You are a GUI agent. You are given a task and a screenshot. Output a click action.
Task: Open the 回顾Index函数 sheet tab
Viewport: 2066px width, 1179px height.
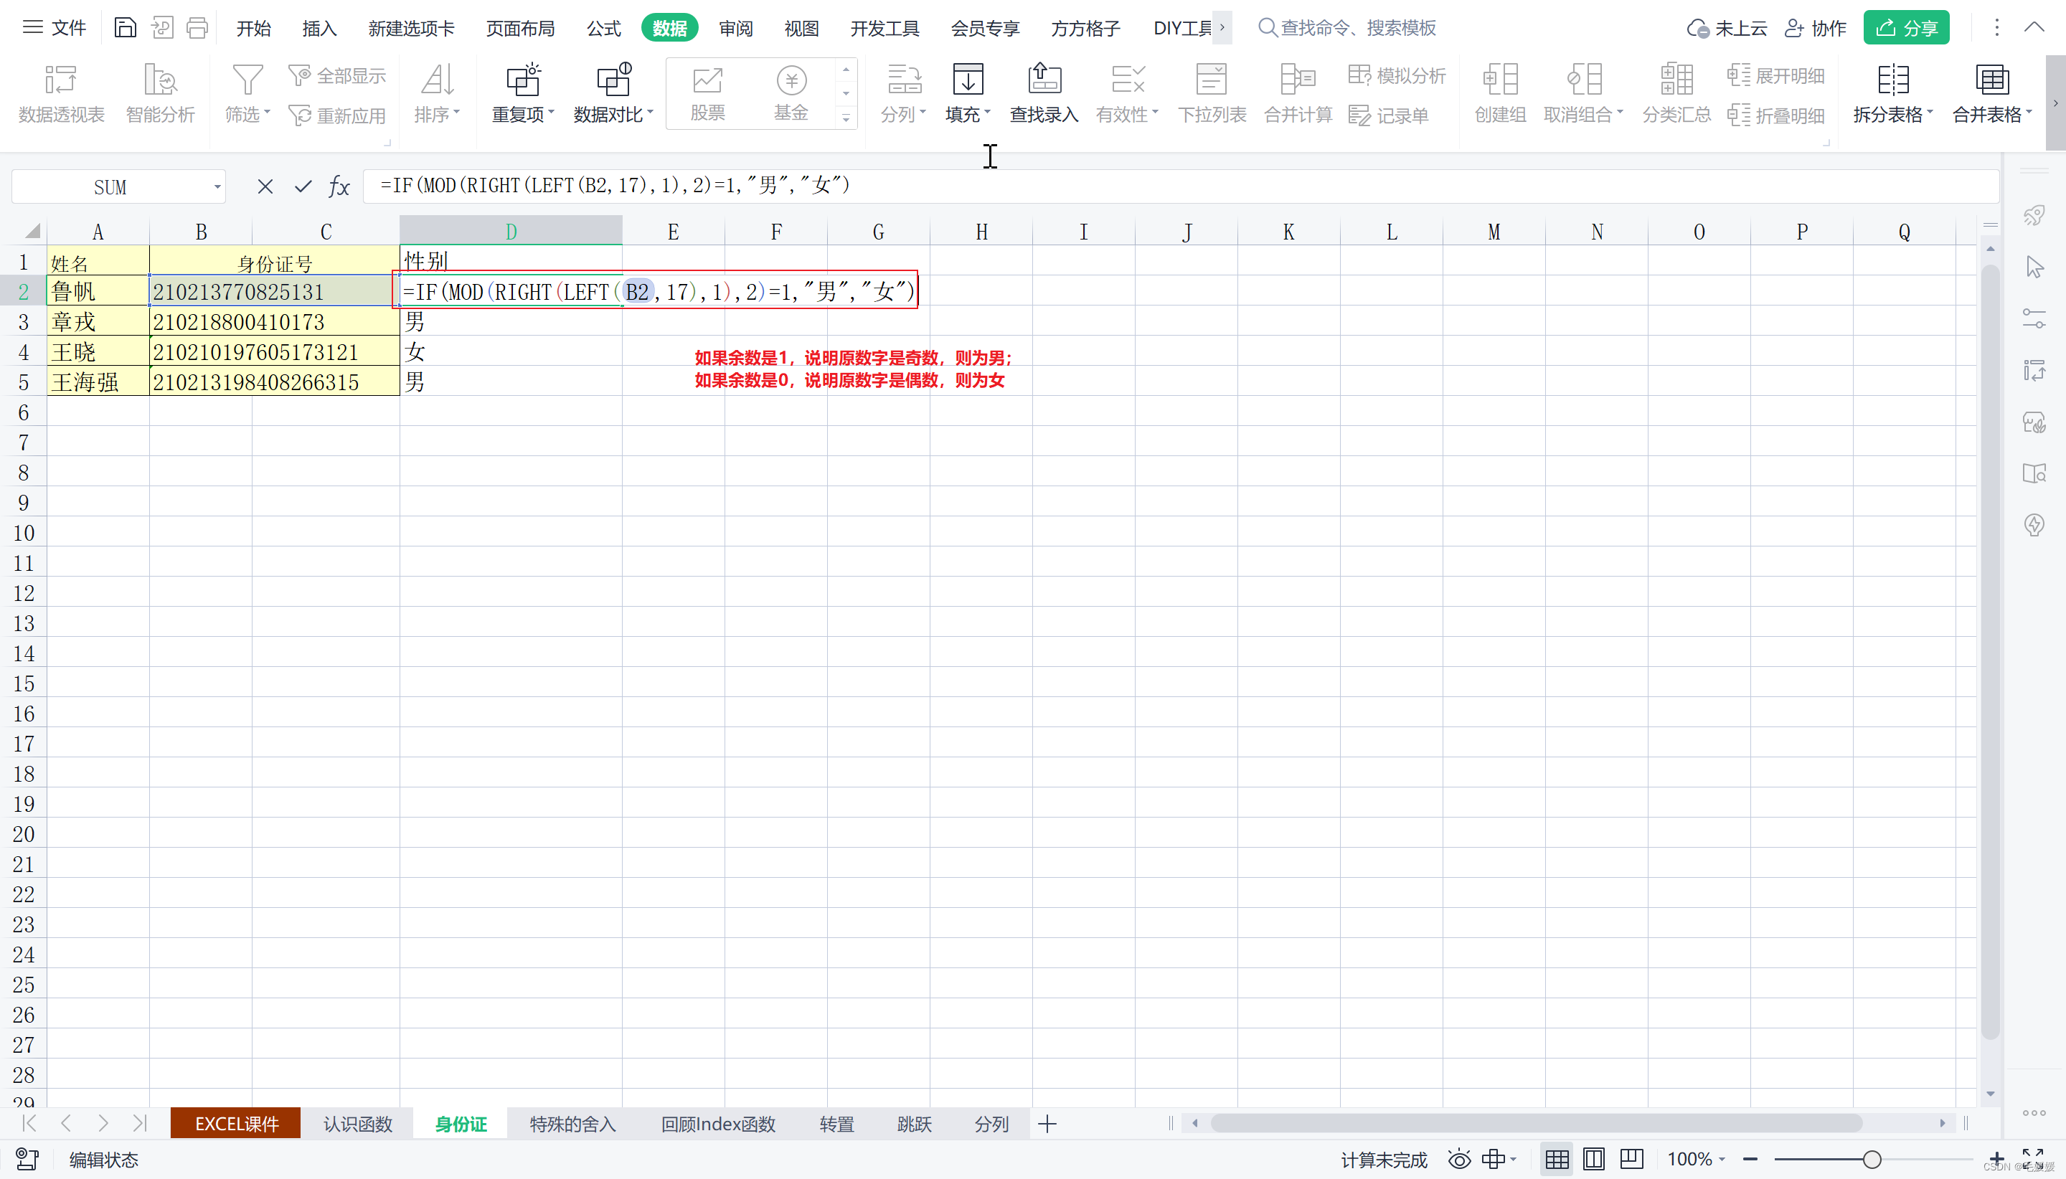click(718, 1124)
